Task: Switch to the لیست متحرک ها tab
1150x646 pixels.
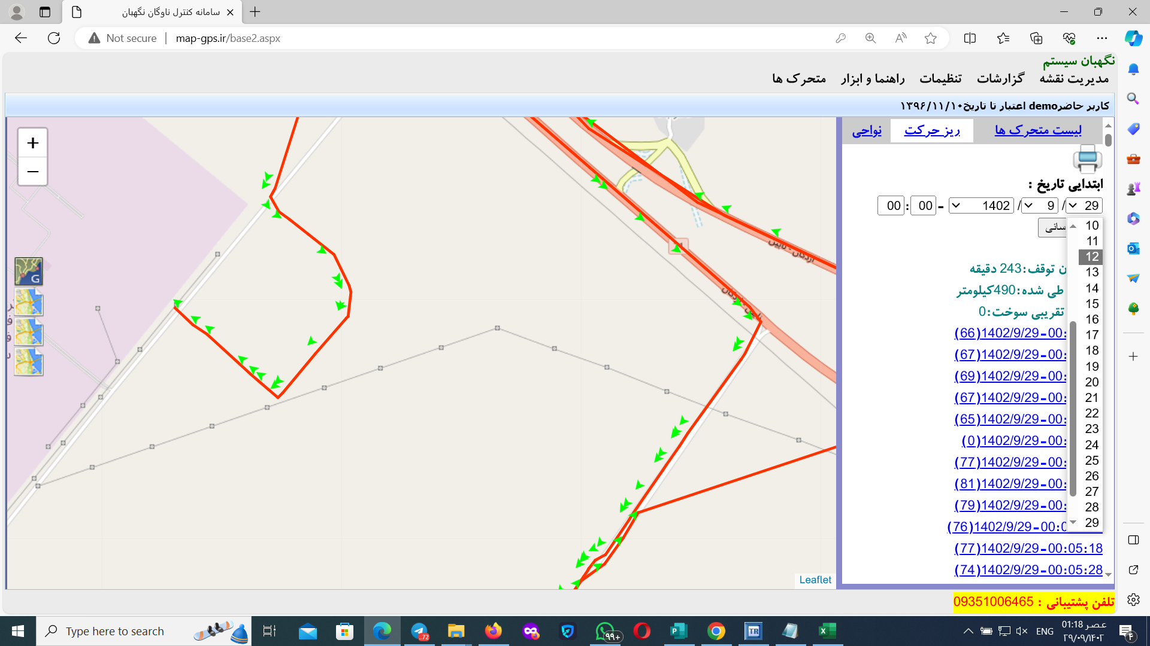Action: pos(1038,130)
